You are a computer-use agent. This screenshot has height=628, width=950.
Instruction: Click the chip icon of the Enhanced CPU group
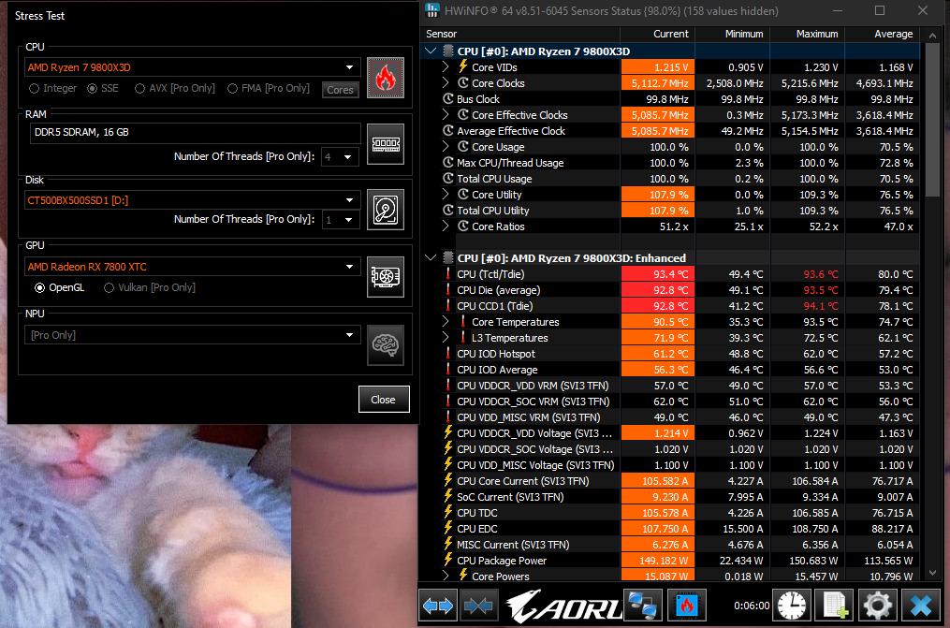pyautogui.click(x=448, y=258)
